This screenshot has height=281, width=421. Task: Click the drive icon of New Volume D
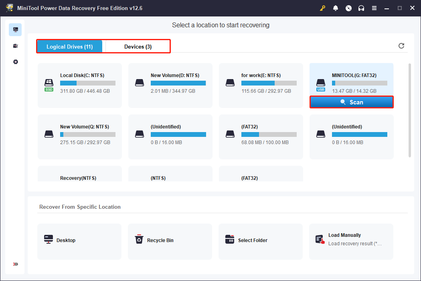(x=140, y=83)
